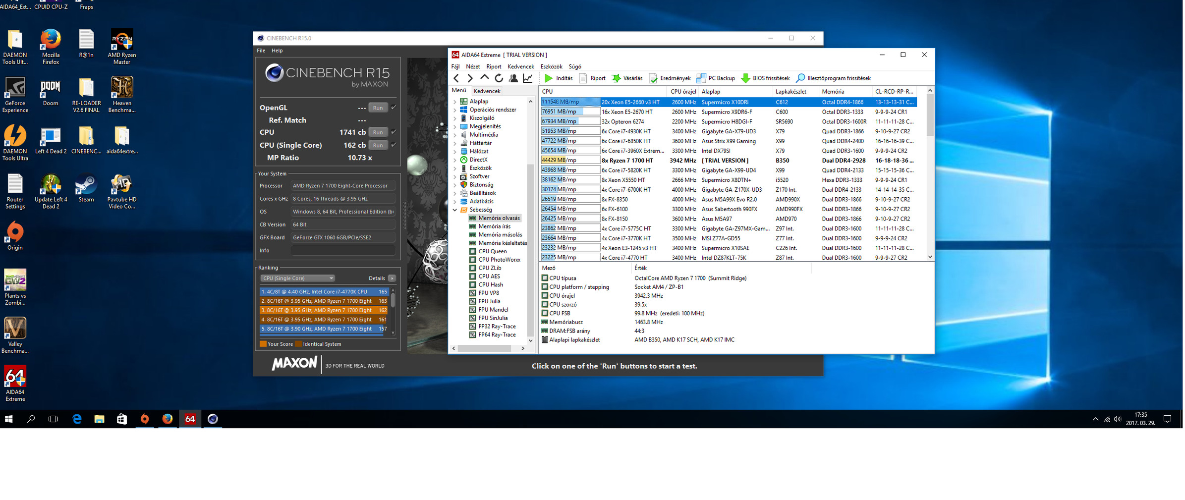Select ranking entry Intel Core i7-4770K
The height and width of the screenshot is (500, 1185).
pos(324,292)
